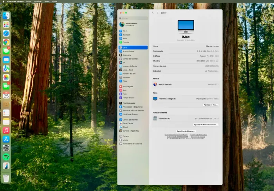Open the Ajuda menu

54,2
